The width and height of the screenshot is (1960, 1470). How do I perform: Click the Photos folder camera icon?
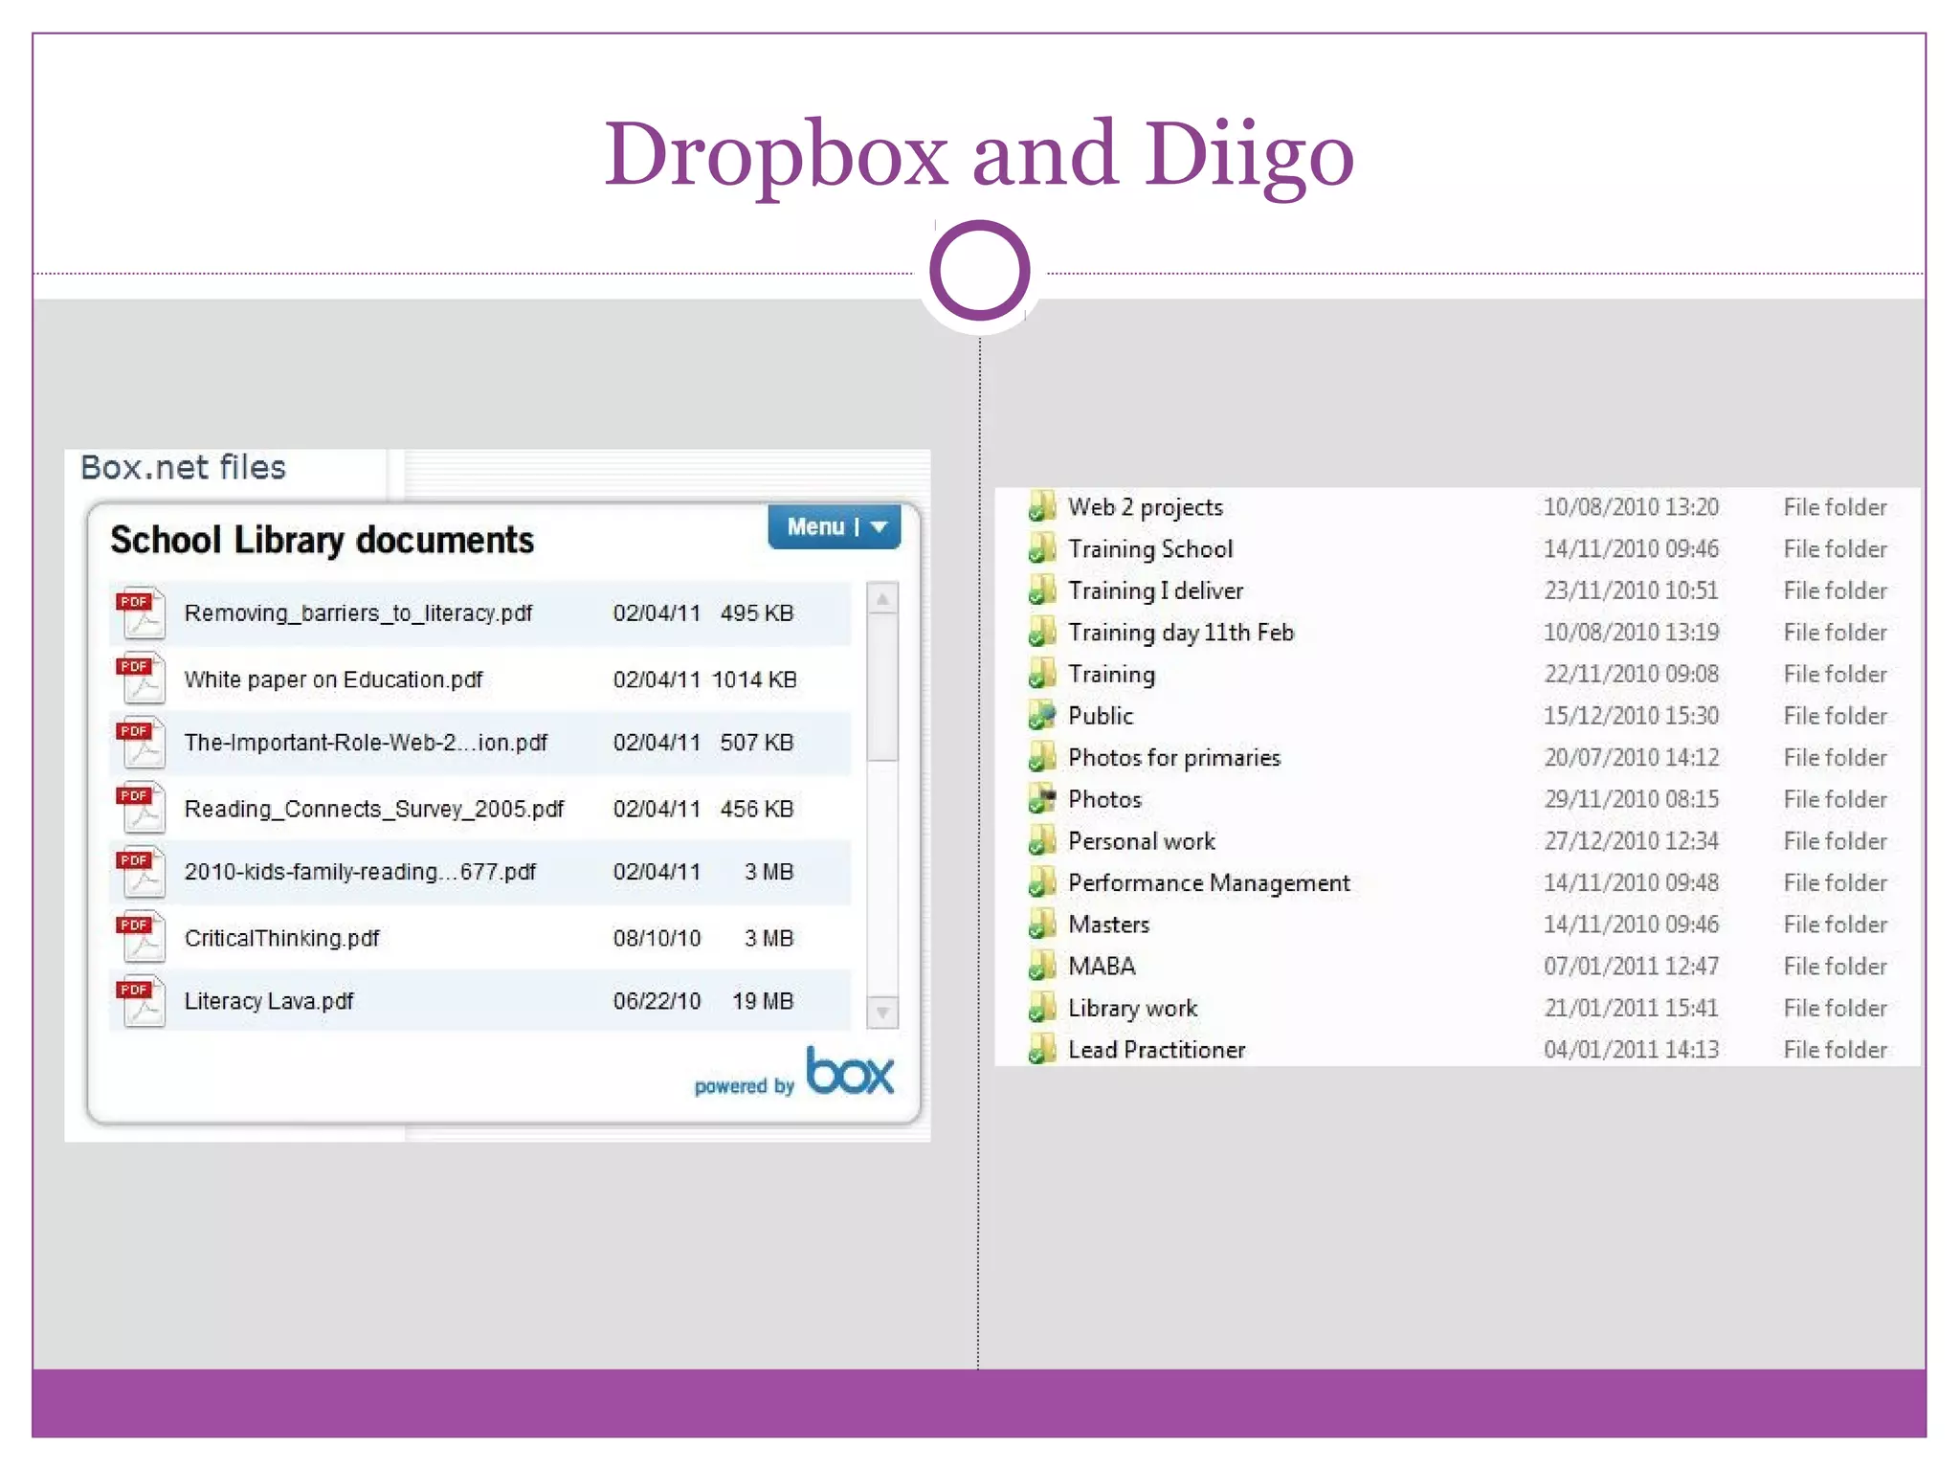point(1042,798)
